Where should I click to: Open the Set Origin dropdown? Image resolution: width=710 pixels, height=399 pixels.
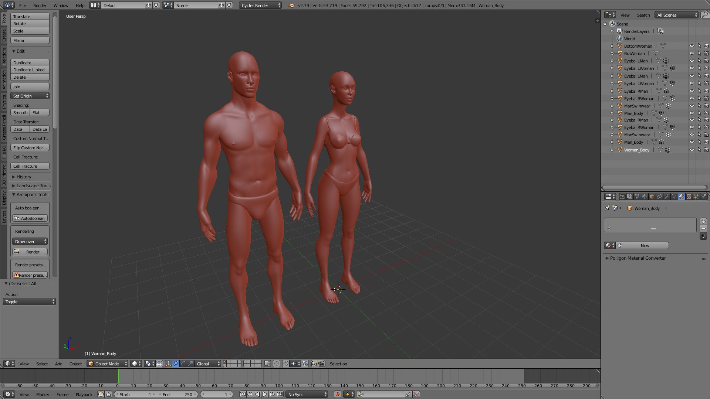pos(30,96)
